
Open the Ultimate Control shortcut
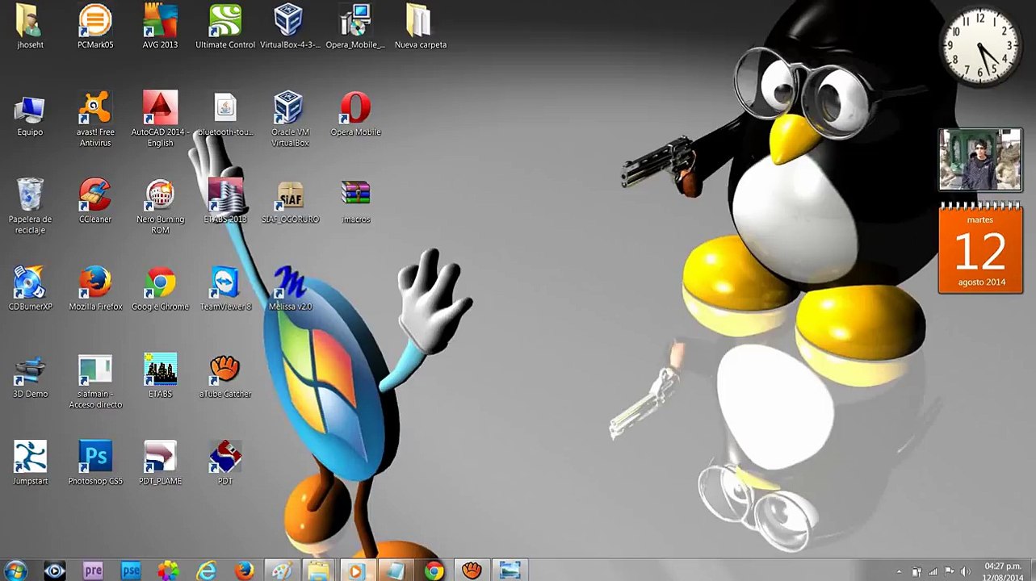[225, 26]
